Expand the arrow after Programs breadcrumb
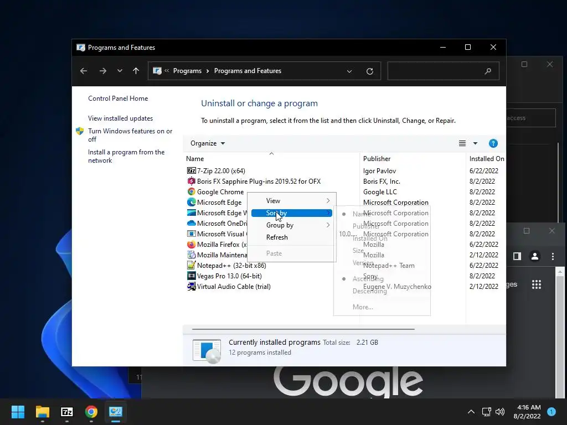The width and height of the screenshot is (567, 425). (208, 71)
